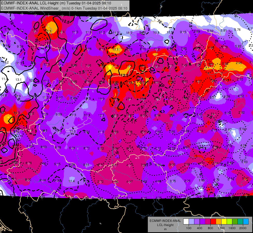The image size is (253, 233).
Task: Click the grid value 6.78
Action: pos(29,163)
